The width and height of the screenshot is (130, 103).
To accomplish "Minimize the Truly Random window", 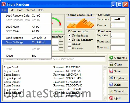I will (x=114, y=4).
